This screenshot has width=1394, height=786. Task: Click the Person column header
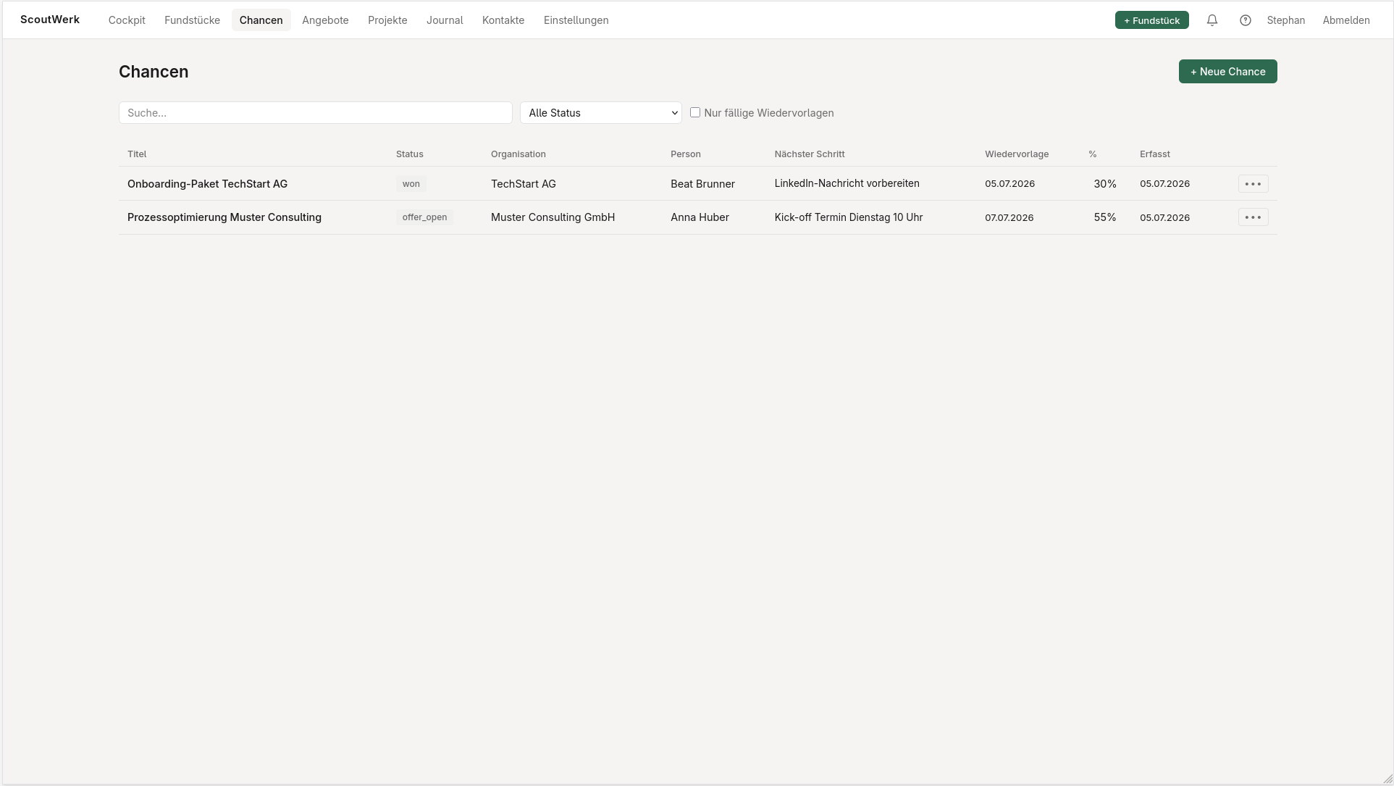pyautogui.click(x=686, y=154)
